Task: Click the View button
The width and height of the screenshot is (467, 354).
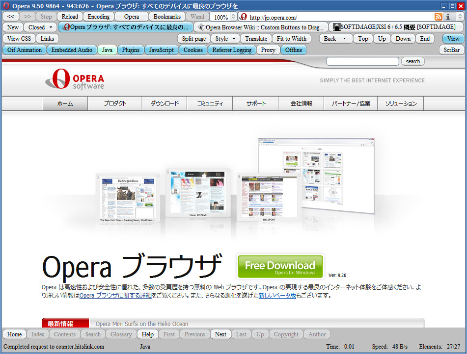Action: pos(453,39)
